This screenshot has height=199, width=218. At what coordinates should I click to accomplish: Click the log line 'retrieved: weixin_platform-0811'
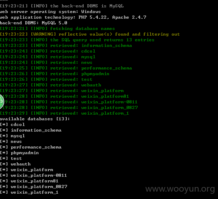(69, 102)
